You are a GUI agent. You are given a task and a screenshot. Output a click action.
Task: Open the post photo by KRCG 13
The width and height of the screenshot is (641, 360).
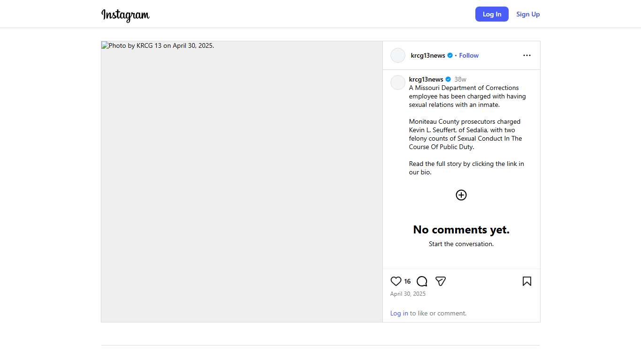(242, 181)
